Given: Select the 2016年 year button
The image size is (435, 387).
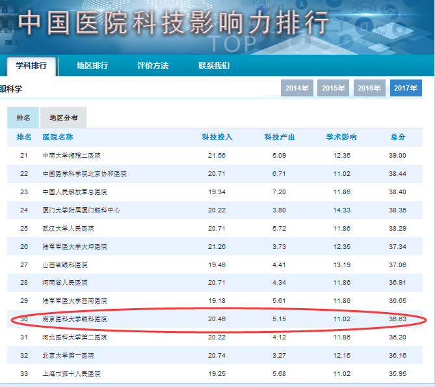Looking at the screenshot, I should pyautogui.click(x=369, y=88).
